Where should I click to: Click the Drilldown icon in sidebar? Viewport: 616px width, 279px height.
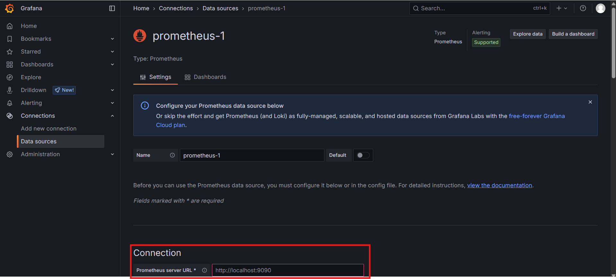[10, 90]
